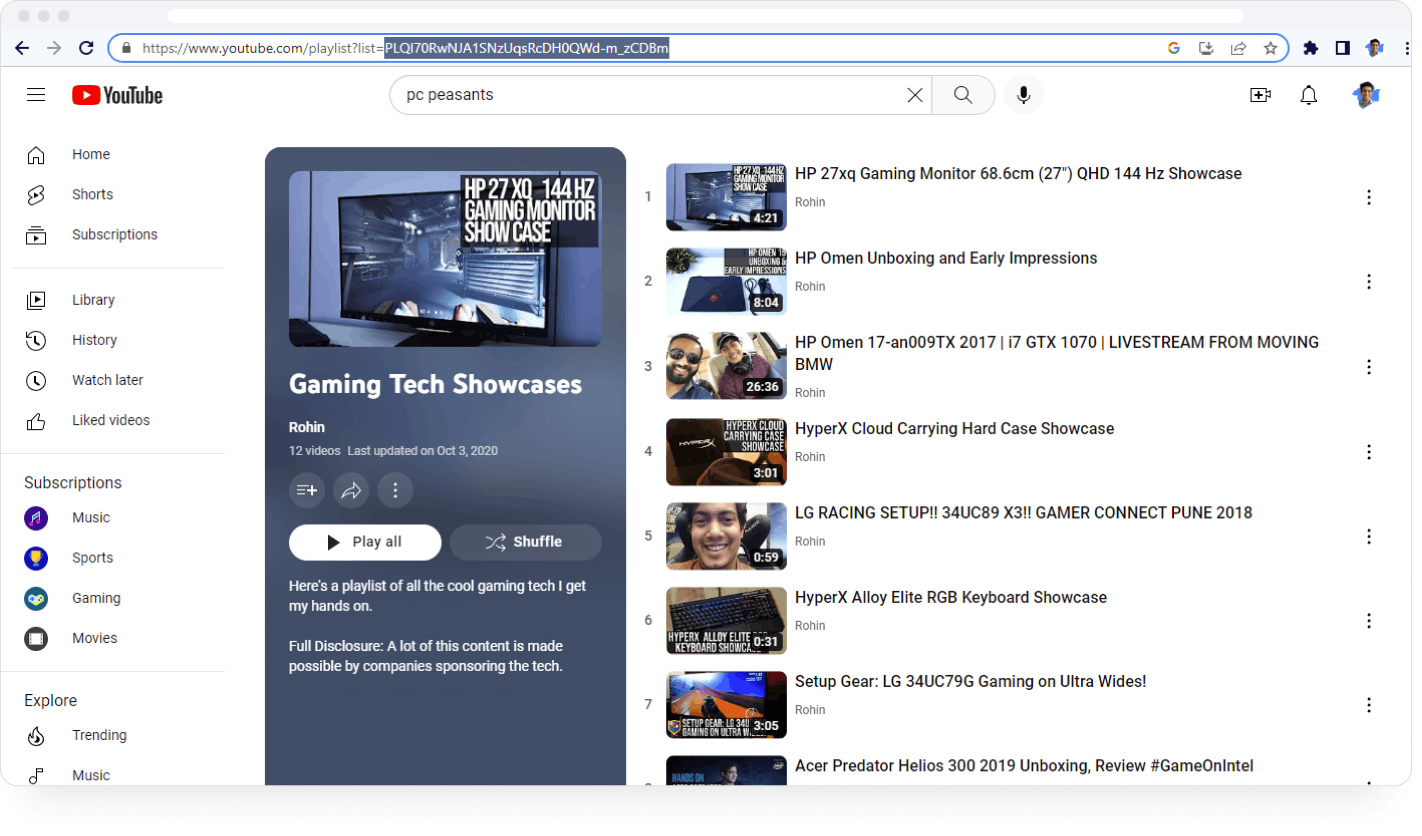Click the microphone search icon
The height and width of the screenshot is (836, 1422).
click(1023, 94)
